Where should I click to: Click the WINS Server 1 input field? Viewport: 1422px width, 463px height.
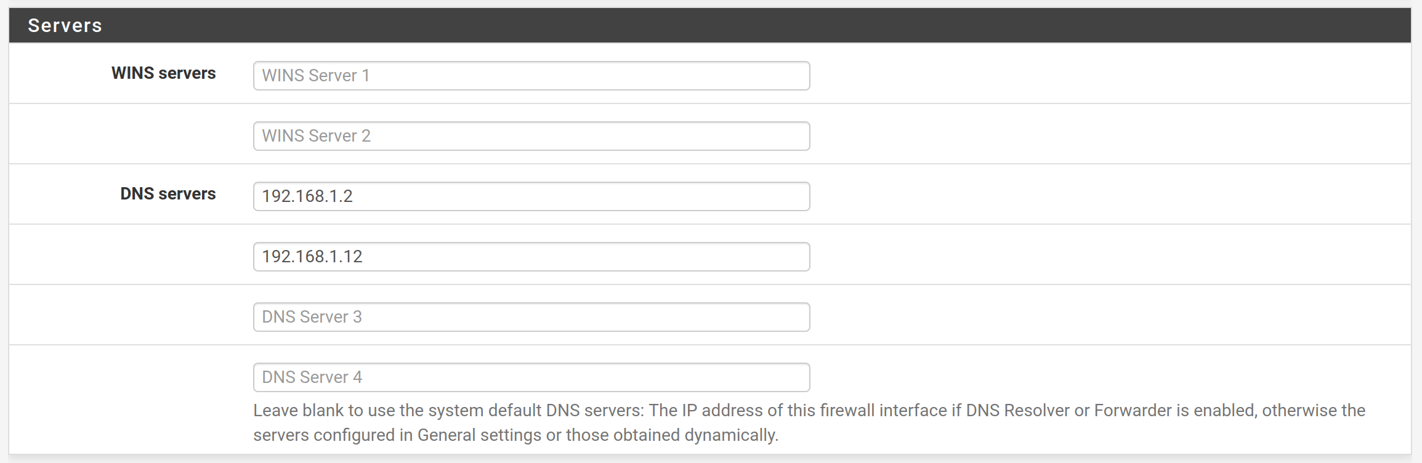tap(531, 75)
